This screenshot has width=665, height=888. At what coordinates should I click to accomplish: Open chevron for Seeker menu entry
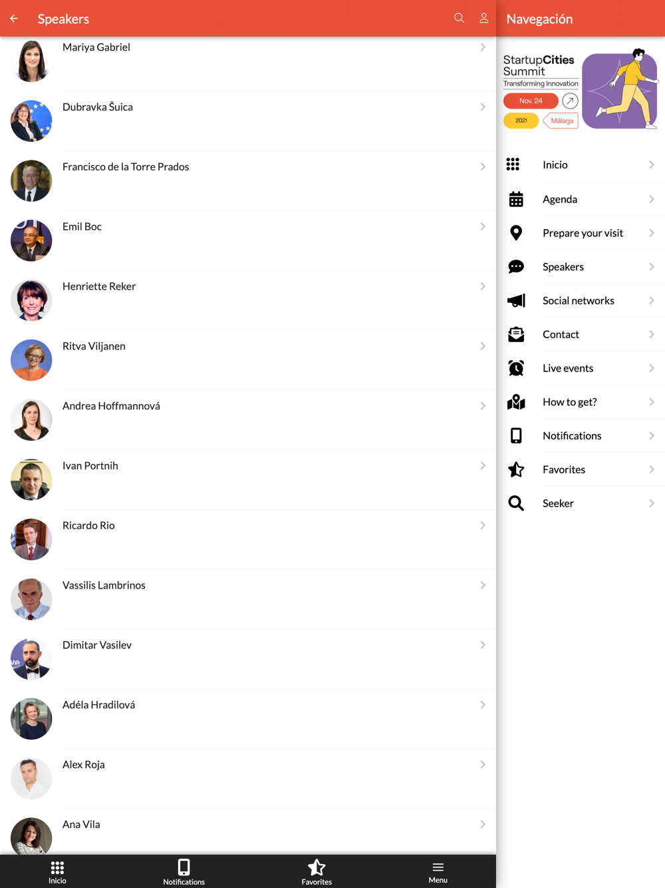coord(652,503)
